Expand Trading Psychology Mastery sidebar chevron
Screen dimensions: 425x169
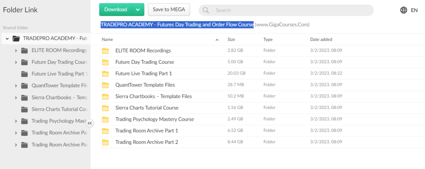pyautogui.click(x=16, y=121)
